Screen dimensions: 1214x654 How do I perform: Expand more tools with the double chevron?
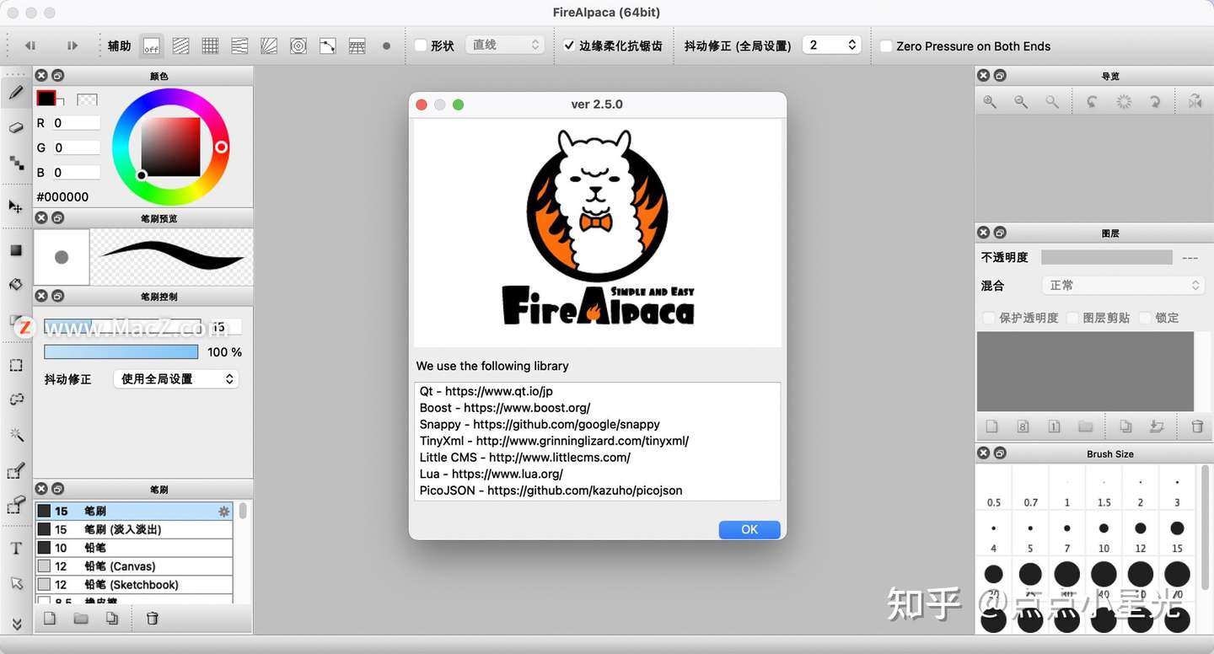pyautogui.click(x=16, y=624)
